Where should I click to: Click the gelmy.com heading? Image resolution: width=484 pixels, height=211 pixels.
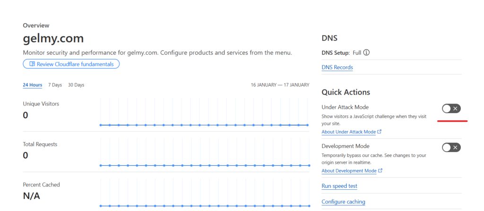point(53,39)
